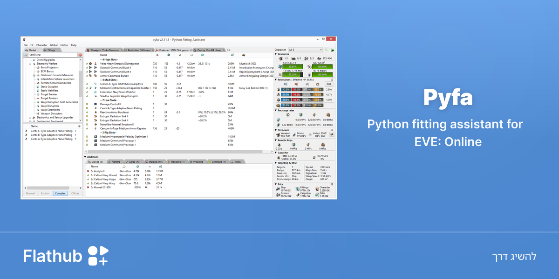Image resolution: width=559 pixels, height=279 pixels.
Task: Click the Medium Hyperspatial Velocity Optimizer II icon
Action: click(x=95, y=137)
